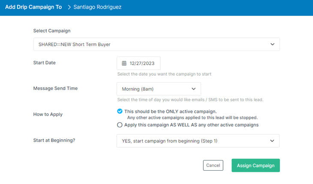The width and height of the screenshot is (313, 184).
Task: Click the Cancel button
Action: tap(213, 165)
